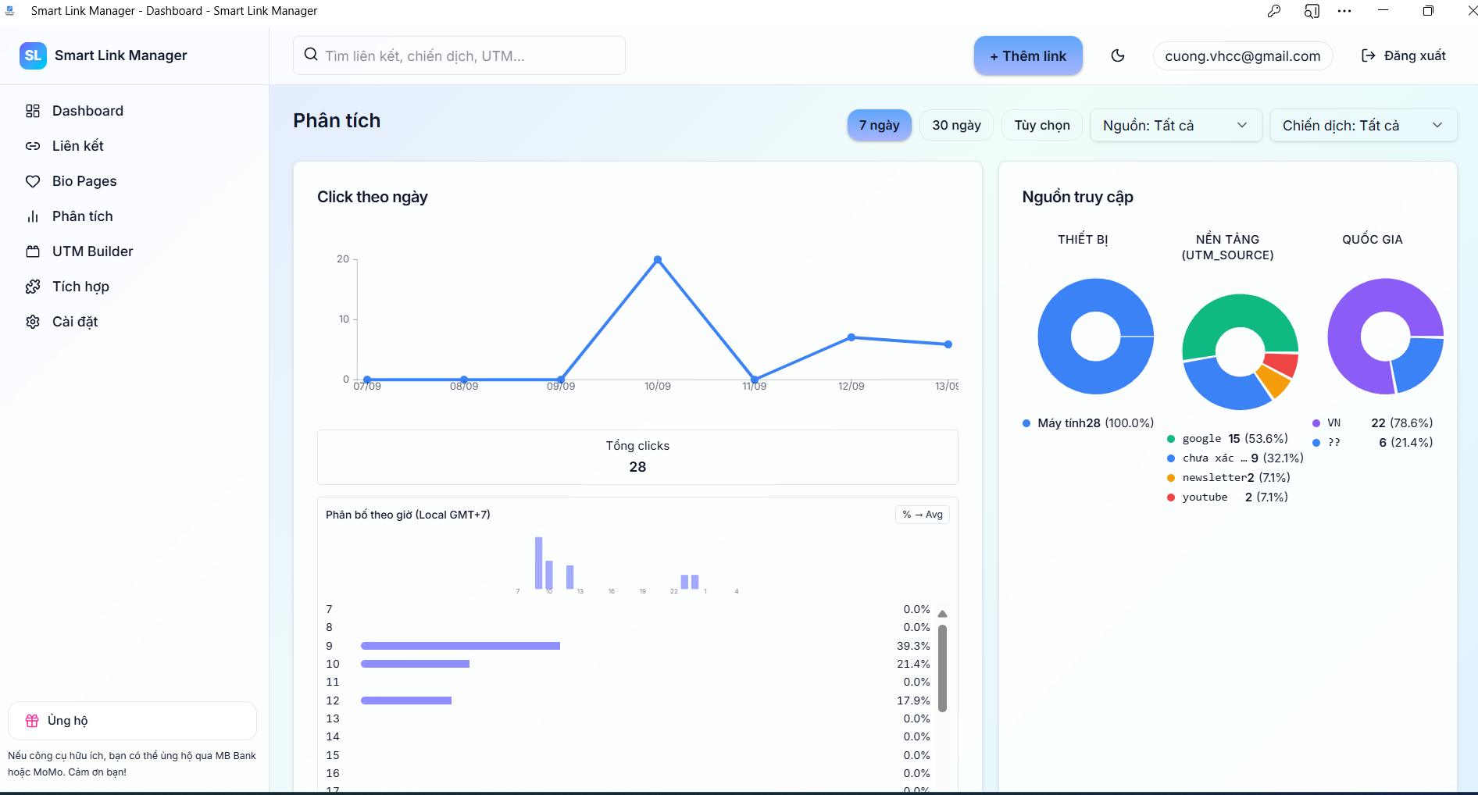Click the search magnifier icon
The image size is (1478, 795).
point(311,55)
